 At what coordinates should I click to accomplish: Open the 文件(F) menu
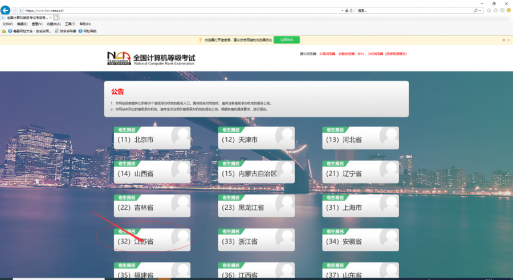(7, 24)
